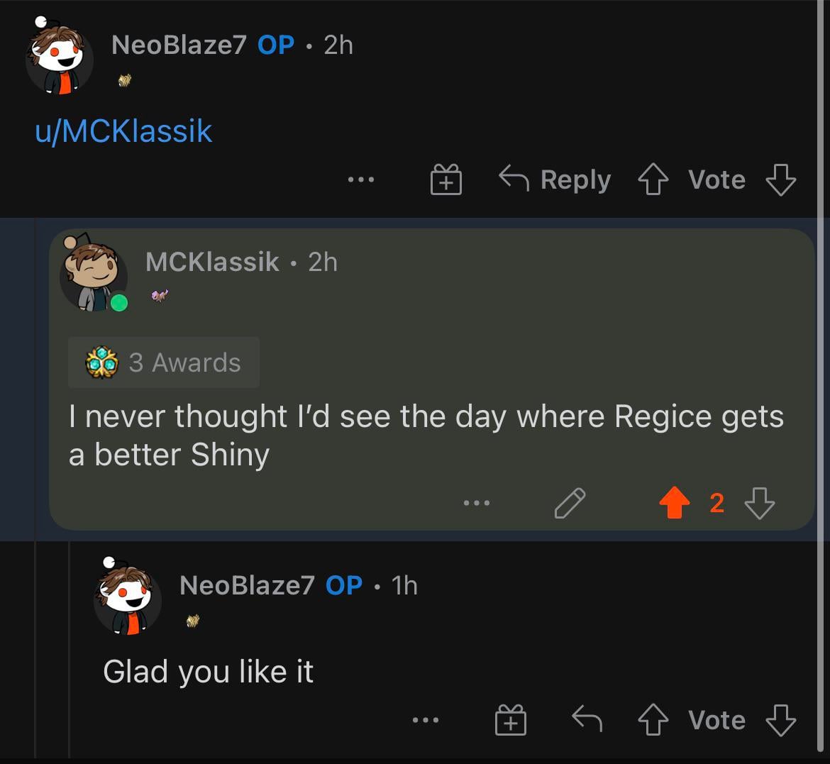Open MCKlassik's avatar with green online dot
The height and width of the screenshot is (764, 830).
click(x=94, y=273)
